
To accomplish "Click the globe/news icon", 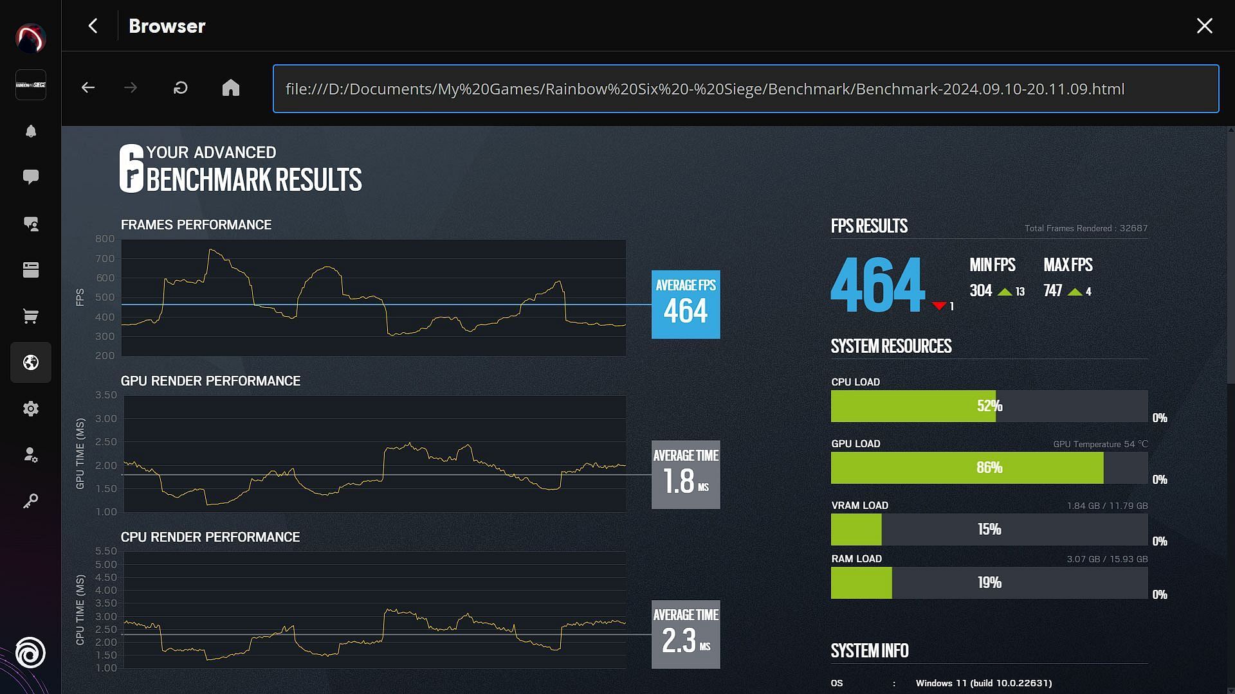I will click(30, 362).
